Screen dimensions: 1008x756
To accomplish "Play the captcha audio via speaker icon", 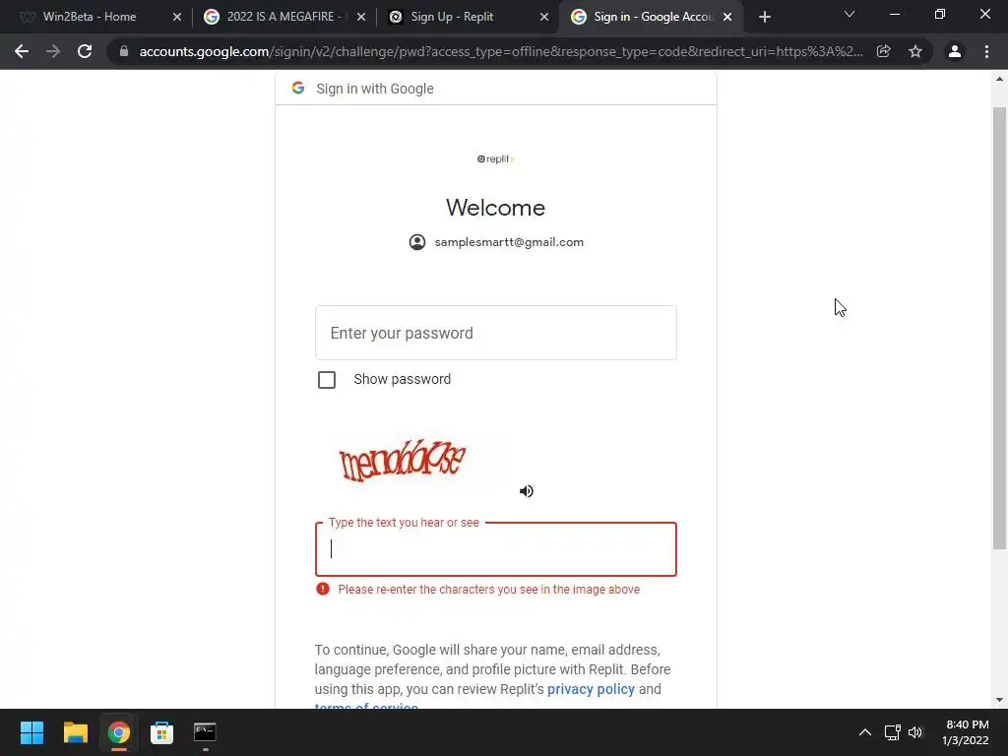I will (x=527, y=491).
